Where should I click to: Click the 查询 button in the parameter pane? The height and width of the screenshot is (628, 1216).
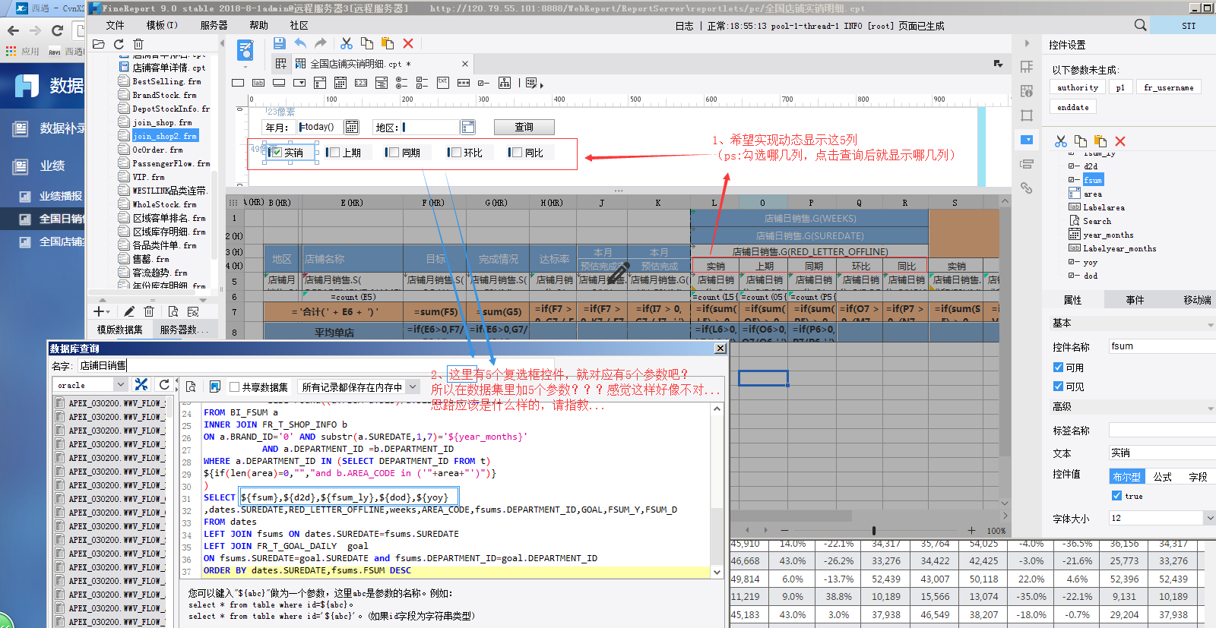pyautogui.click(x=524, y=127)
